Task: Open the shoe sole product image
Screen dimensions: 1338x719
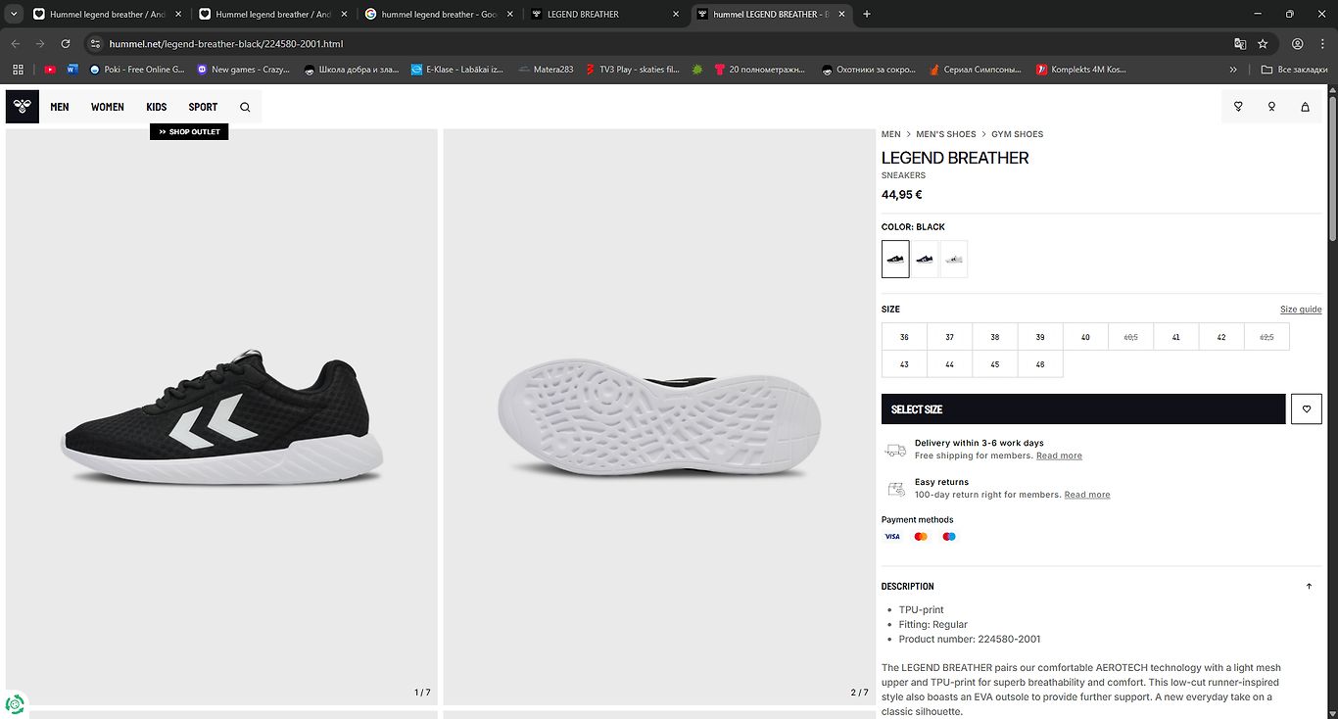Action: (x=659, y=417)
